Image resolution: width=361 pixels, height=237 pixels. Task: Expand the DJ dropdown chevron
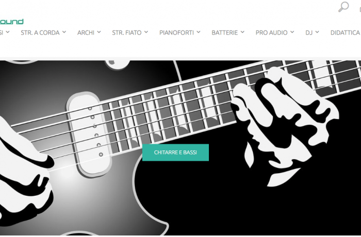pyautogui.click(x=317, y=32)
